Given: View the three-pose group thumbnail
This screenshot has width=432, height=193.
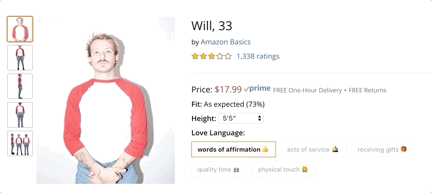Looking at the screenshot, I should 20,143.
